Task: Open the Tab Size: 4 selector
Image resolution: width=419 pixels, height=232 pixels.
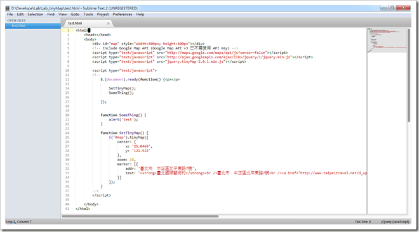Action: click(363, 222)
